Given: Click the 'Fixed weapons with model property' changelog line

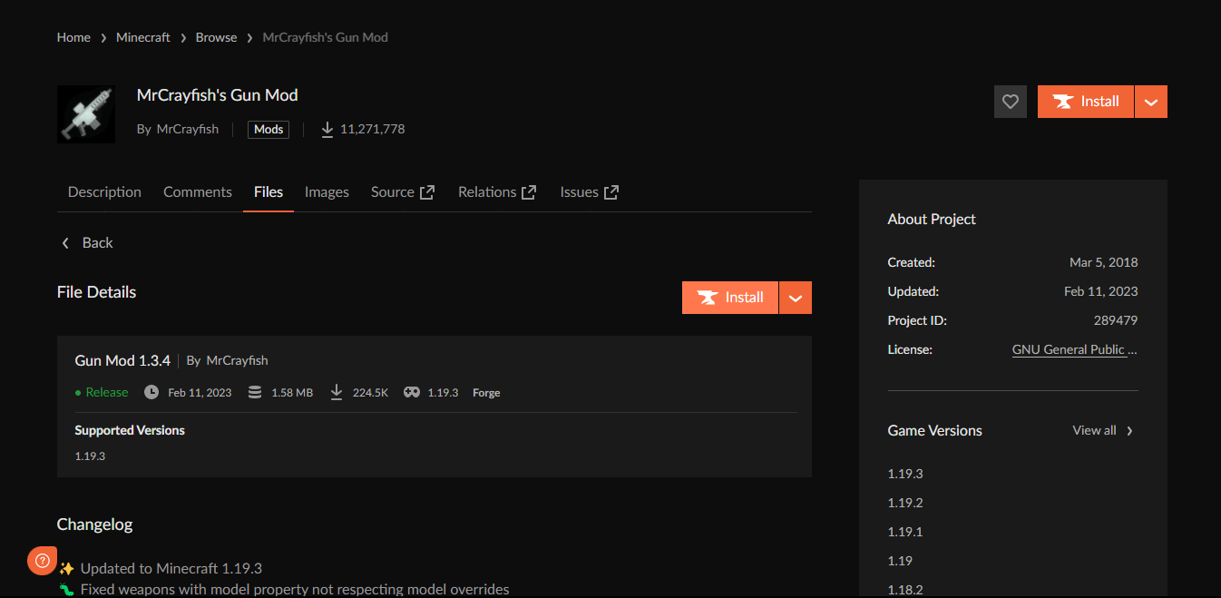Looking at the screenshot, I should click(295, 590).
